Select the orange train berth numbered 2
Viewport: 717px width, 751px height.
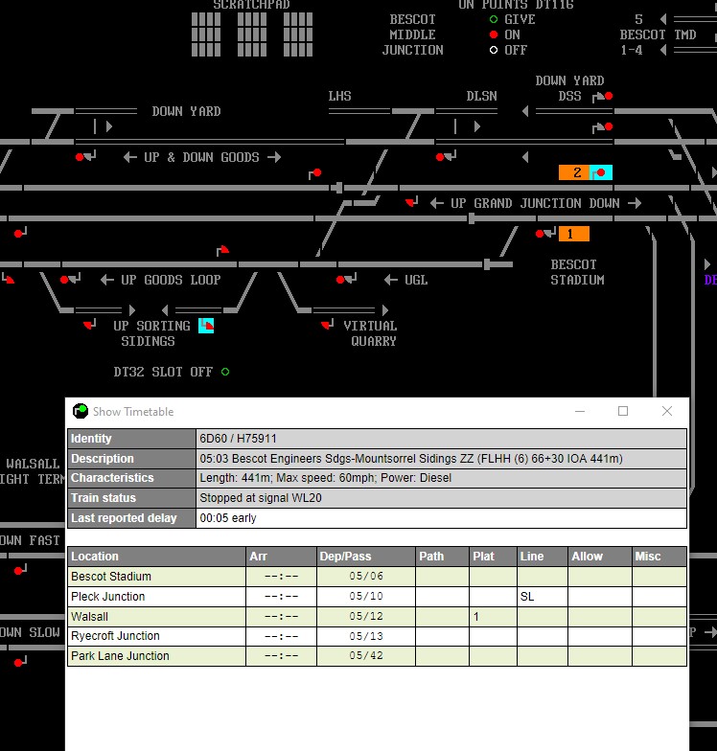click(x=574, y=172)
